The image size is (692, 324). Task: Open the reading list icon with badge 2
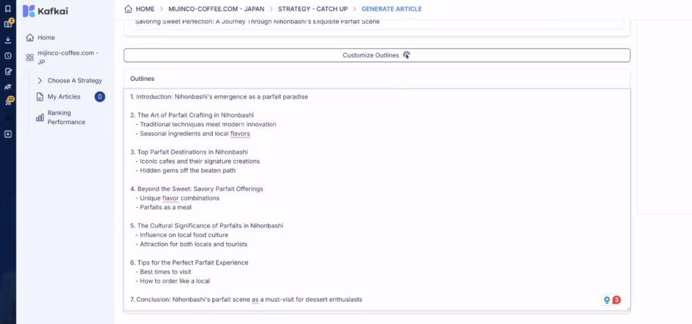click(x=8, y=24)
